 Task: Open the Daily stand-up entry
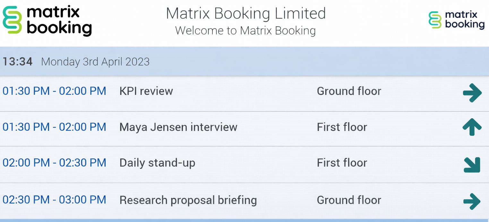point(157,163)
